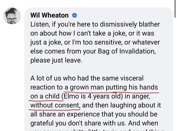Click the phrase 'same visceral' in second paragraph

[123, 78]
